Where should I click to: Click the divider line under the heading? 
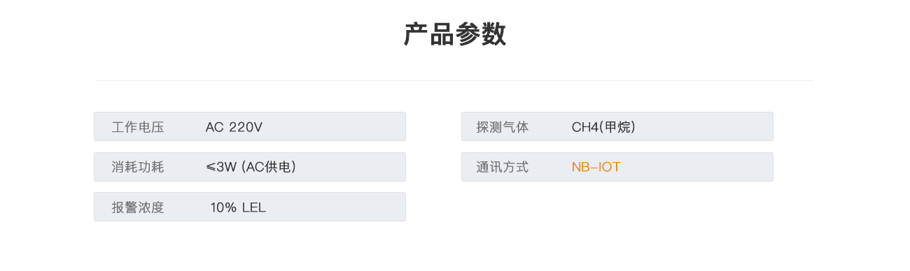[x=455, y=81]
